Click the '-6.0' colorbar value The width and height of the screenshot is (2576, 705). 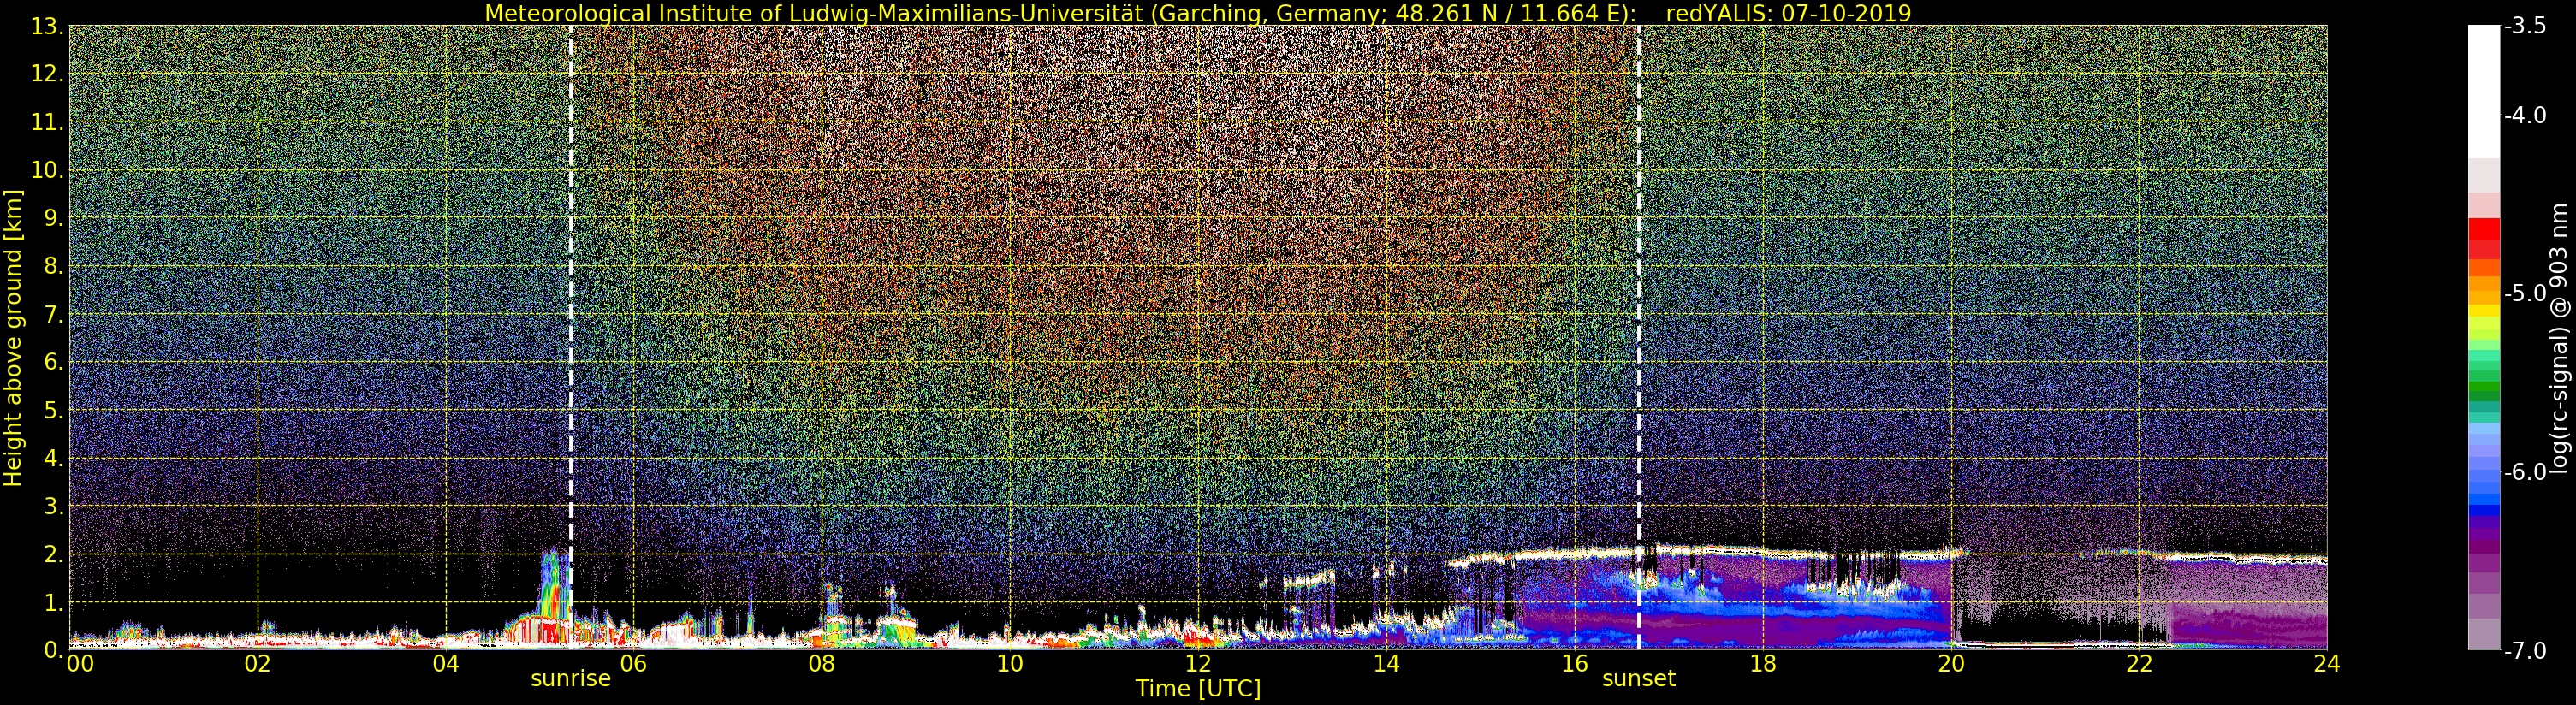coord(2525,471)
